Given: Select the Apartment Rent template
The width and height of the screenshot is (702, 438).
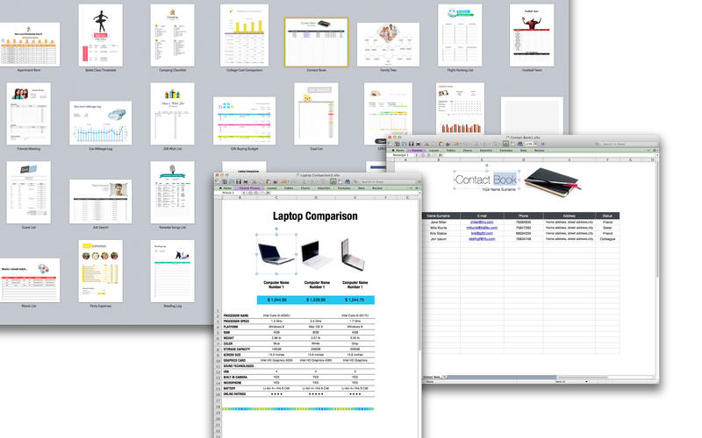Looking at the screenshot, I should click(x=29, y=45).
